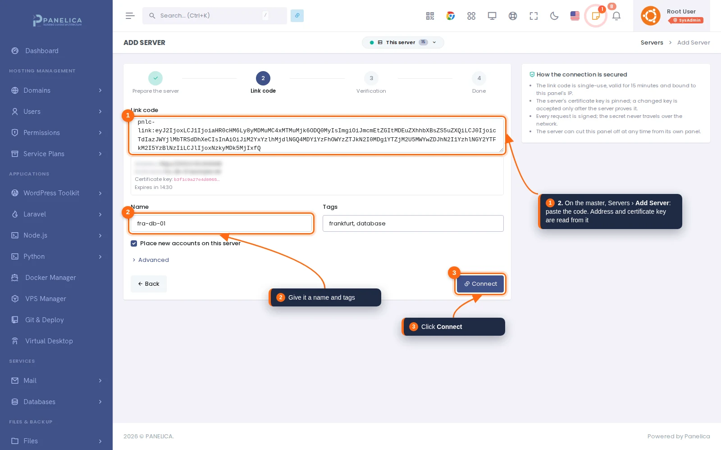Click the Mail envelope icon

pyautogui.click(x=15, y=381)
